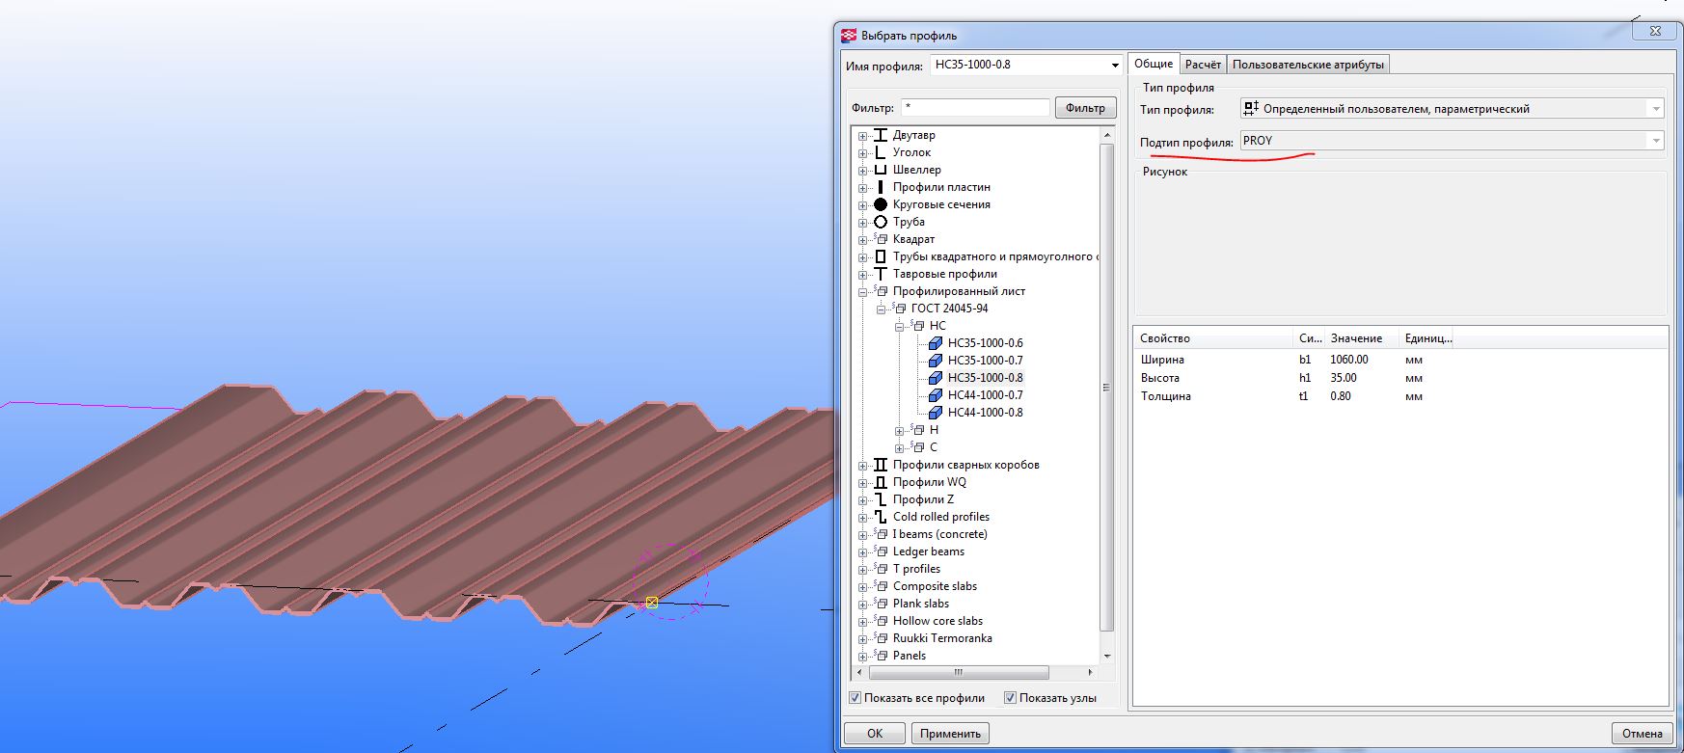Switch to the Расчёт tab
Viewport: 1684px width, 753px height.
point(1203,65)
